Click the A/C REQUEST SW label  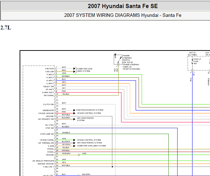(x=46, y=119)
